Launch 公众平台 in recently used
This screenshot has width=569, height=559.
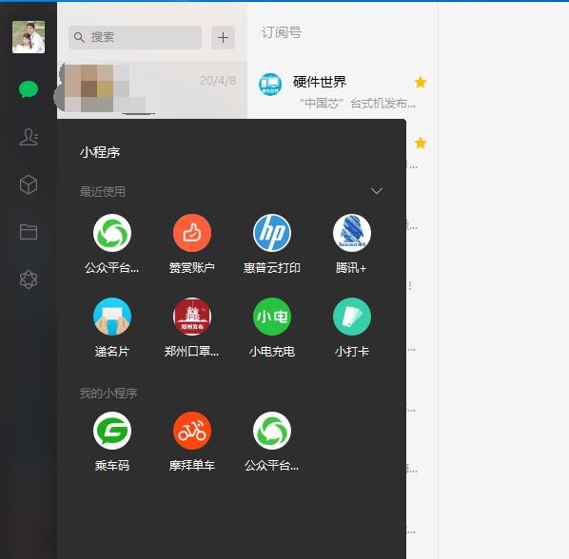coord(112,244)
